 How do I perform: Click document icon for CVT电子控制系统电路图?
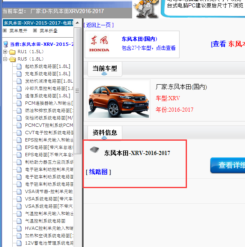[19, 132]
